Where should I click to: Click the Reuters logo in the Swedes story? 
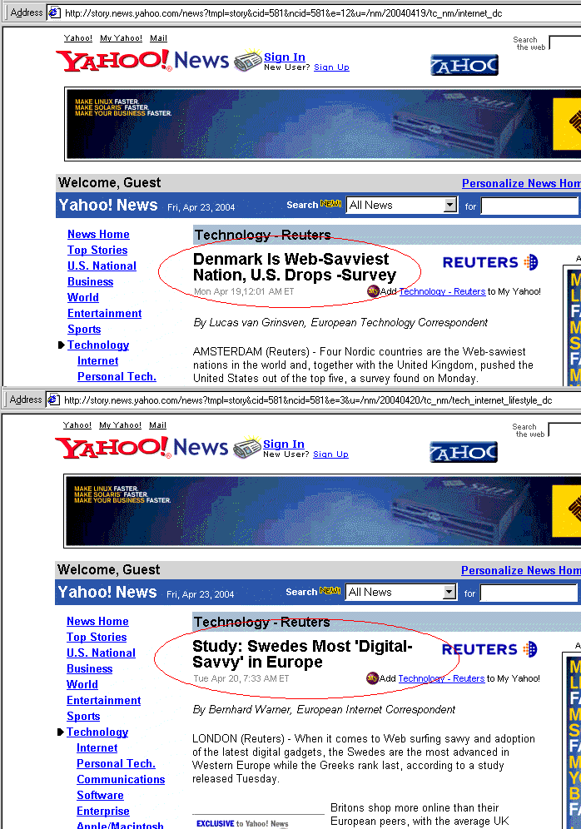(x=489, y=649)
